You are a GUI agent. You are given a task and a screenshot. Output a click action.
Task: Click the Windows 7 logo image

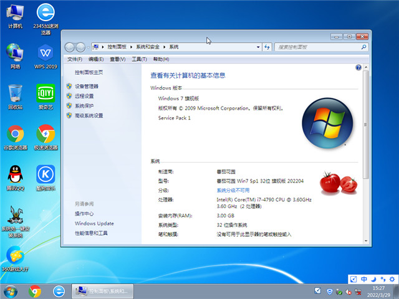[x=327, y=123]
